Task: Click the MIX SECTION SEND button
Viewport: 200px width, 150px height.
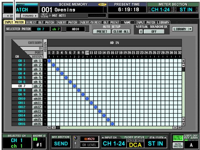Action: click(x=61, y=144)
